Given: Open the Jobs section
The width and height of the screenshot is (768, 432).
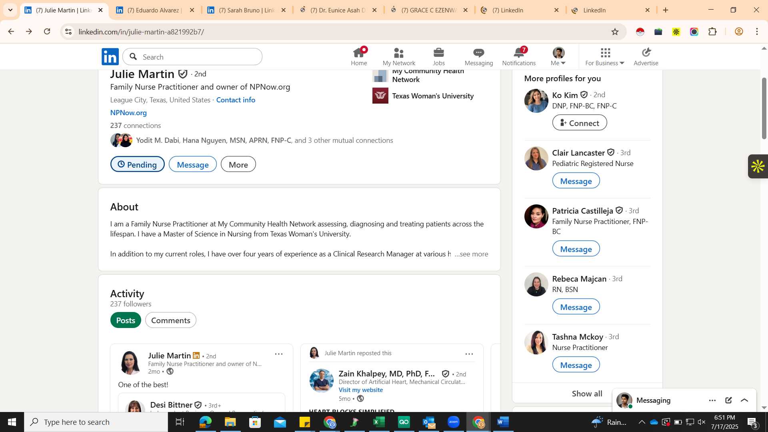Looking at the screenshot, I should click(x=439, y=56).
